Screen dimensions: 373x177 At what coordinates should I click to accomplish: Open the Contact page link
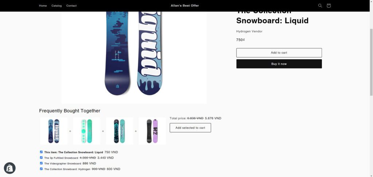(x=71, y=6)
